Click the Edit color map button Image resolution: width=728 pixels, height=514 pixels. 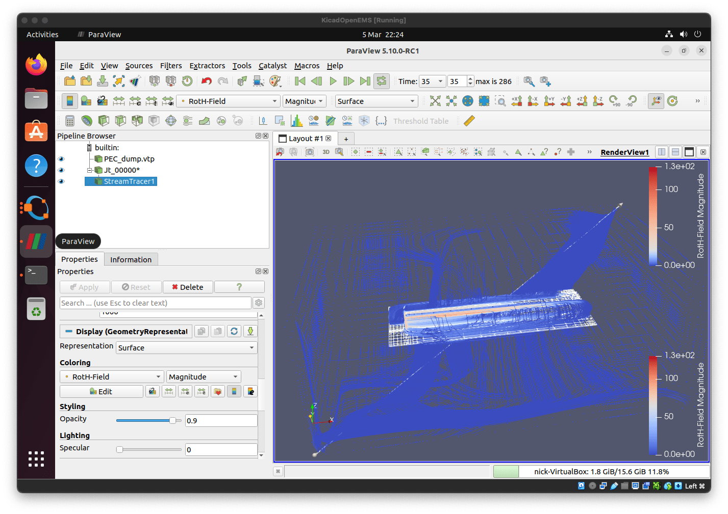[x=101, y=391]
